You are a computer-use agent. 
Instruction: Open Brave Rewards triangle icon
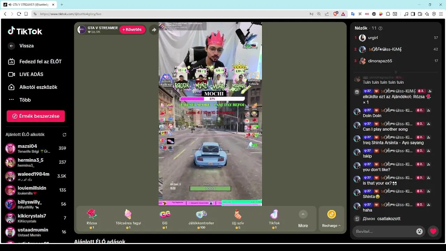click(x=343, y=14)
